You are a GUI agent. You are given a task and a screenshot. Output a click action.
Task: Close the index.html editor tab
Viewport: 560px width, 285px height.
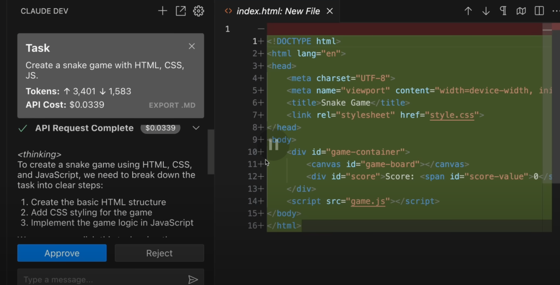tap(330, 11)
